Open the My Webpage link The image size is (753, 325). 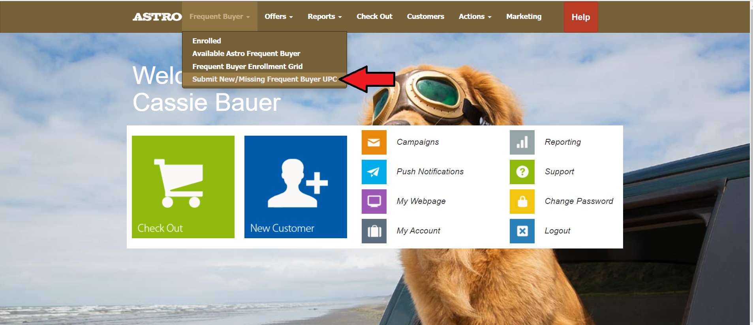pyautogui.click(x=421, y=201)
